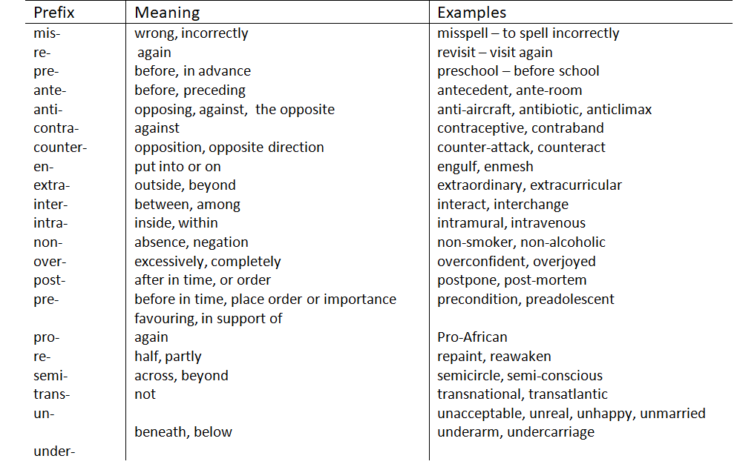
Task: Select the "extra-" prefix in the table
Action: click(x=51, y=185)
